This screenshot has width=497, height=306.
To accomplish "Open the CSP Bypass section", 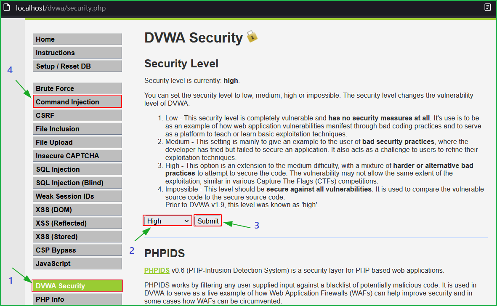I will coord(77,250).
